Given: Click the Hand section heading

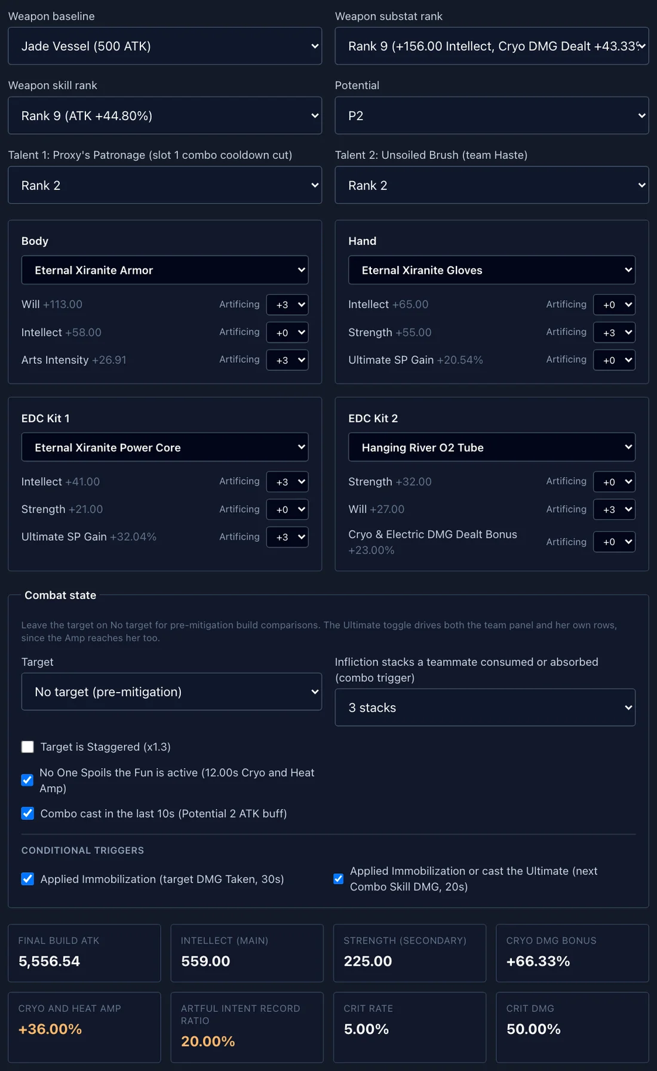Looking at the screenshot, I should tap(362, 241).
